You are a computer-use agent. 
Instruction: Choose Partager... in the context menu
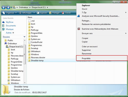(x=86, y=21)
